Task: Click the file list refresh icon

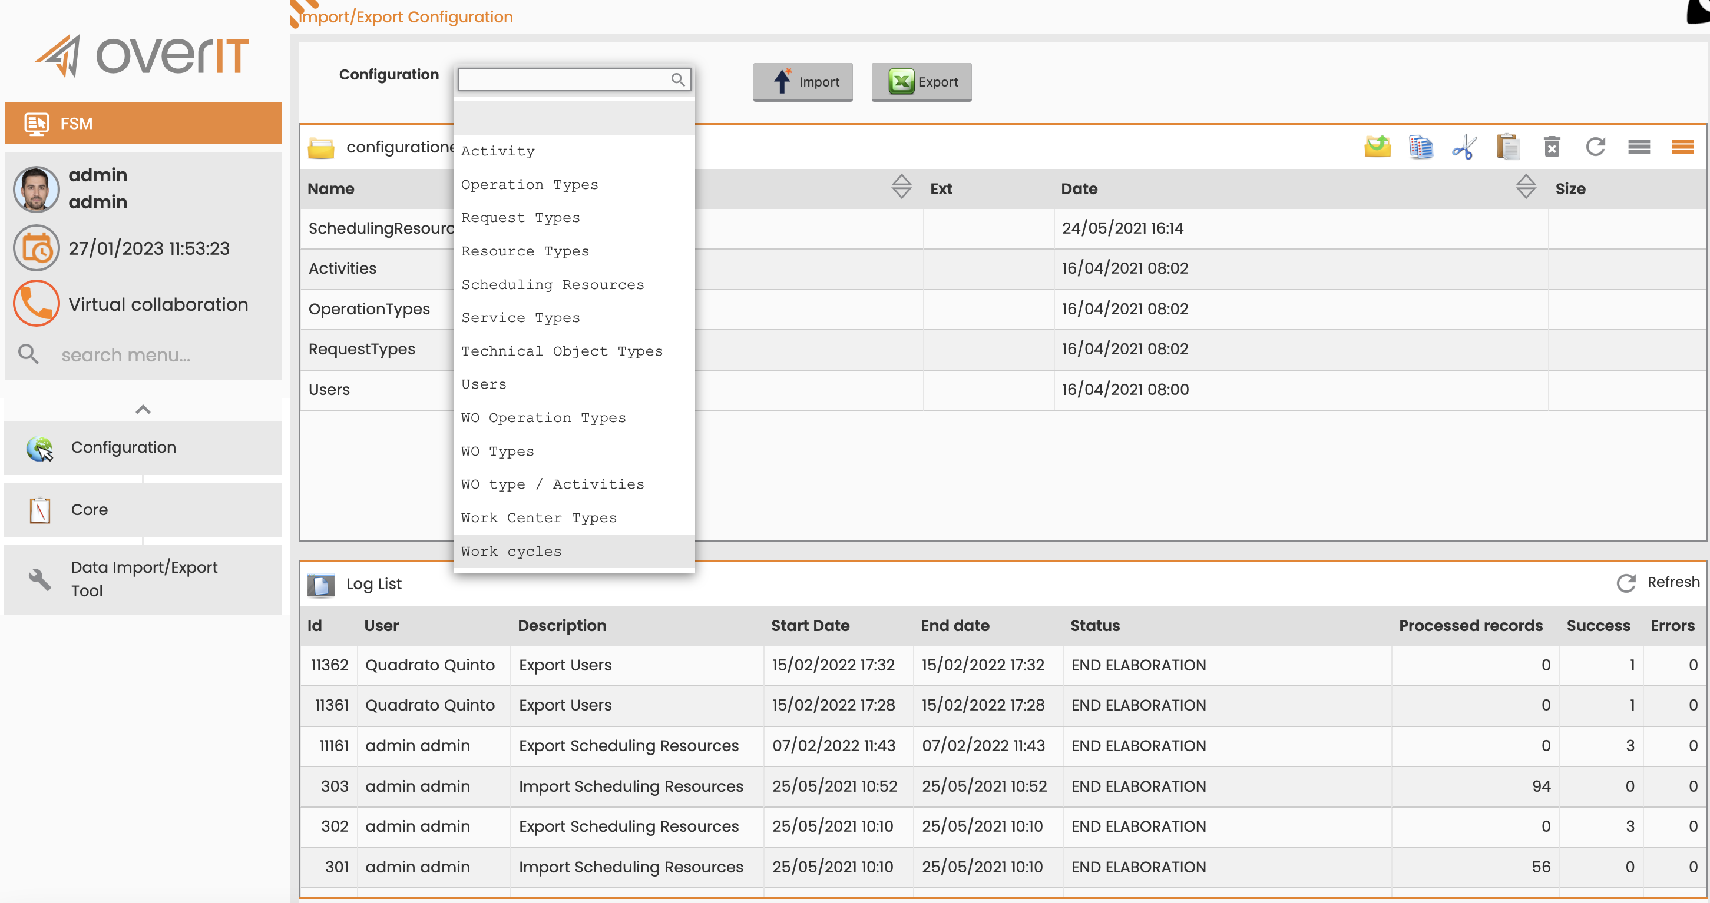Action: (x=1595, y=147)
